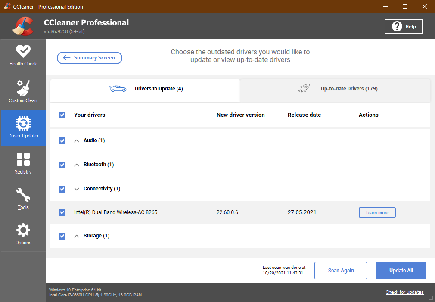Image resolution: width=435 pixels, height=302 pixels.
Task: Expand the Audio driver group chevron
Action: coord(77,141)
